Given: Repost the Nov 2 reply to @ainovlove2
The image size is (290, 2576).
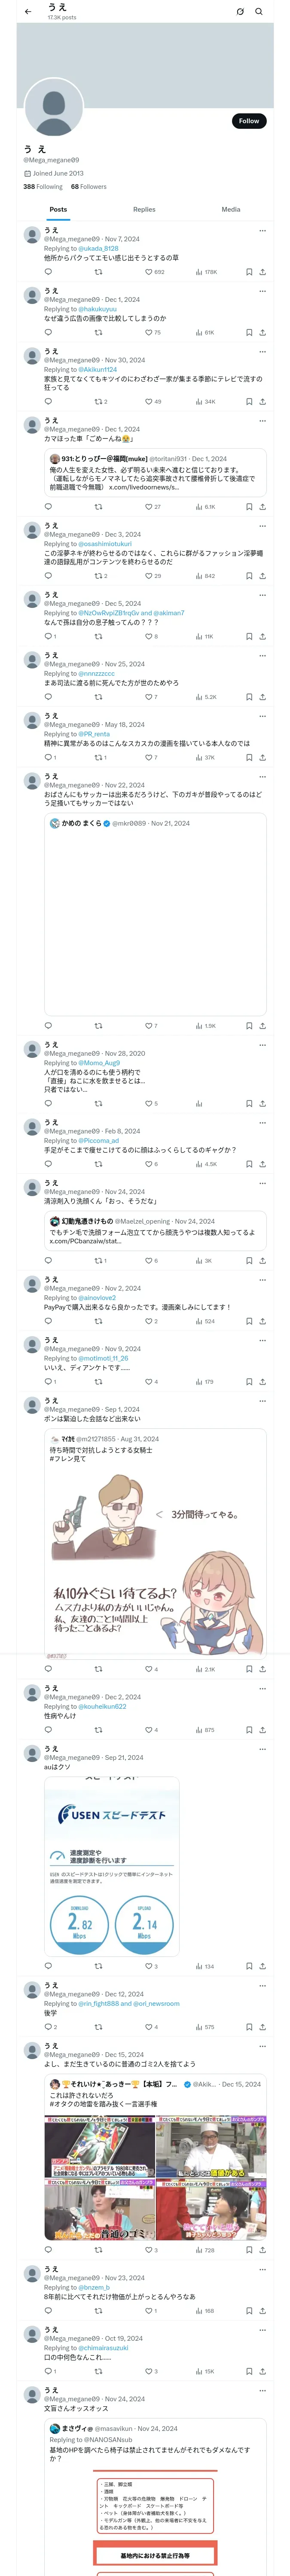Looking at the screenshot, I should point(98,1321).
